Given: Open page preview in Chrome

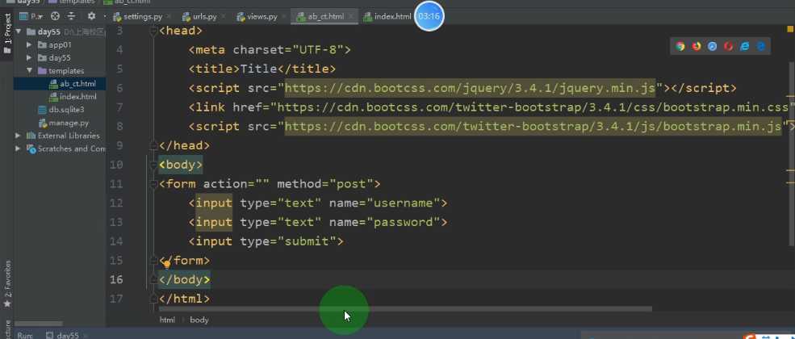Looking at the screenshot, I should tap(680, 46).
